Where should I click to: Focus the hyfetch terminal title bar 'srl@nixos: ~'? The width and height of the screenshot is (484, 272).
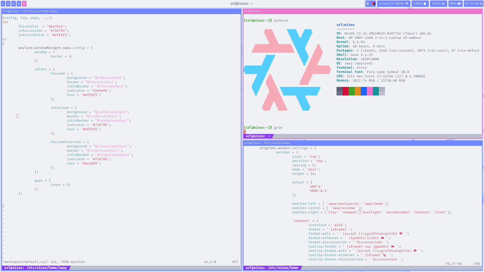363,11
